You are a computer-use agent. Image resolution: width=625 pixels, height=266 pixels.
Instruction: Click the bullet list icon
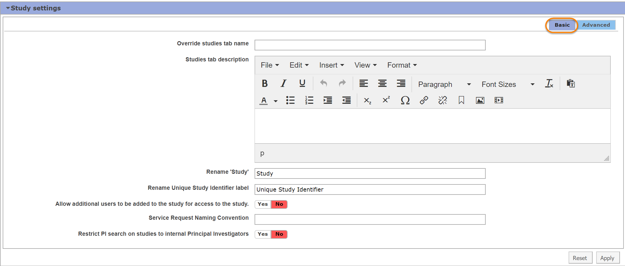290,101
